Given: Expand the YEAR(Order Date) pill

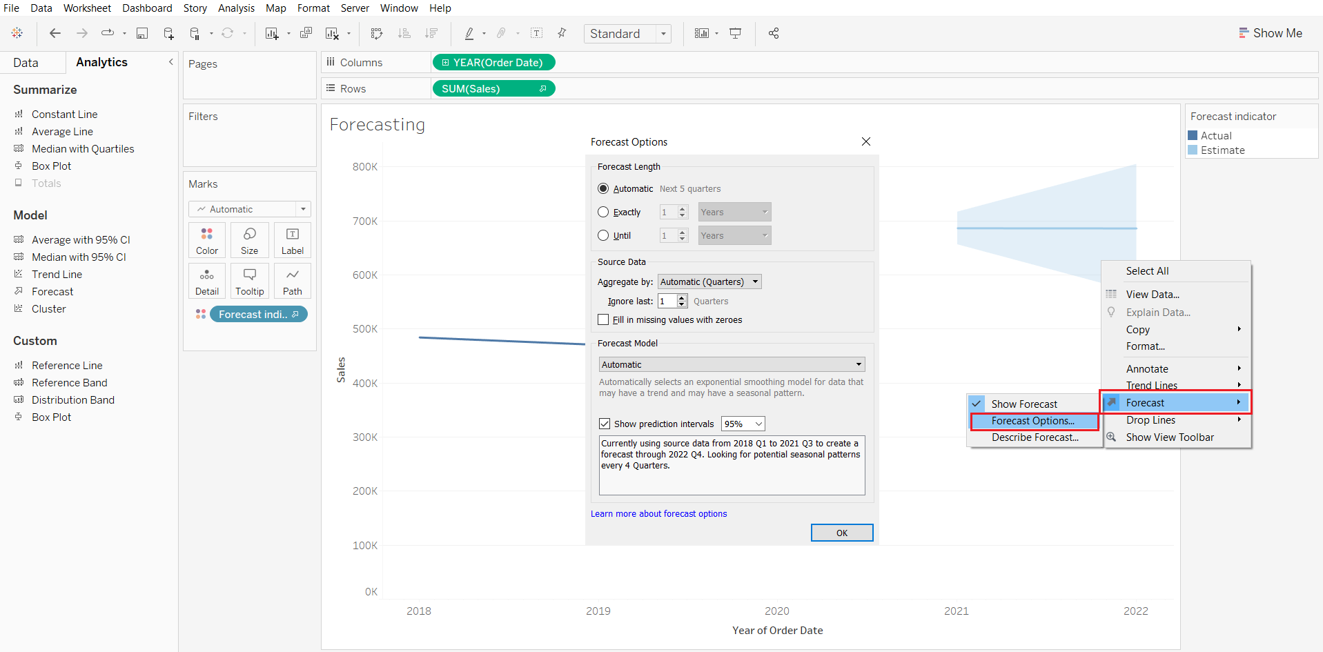Looking at the screenshot, I should click(446, 62).
